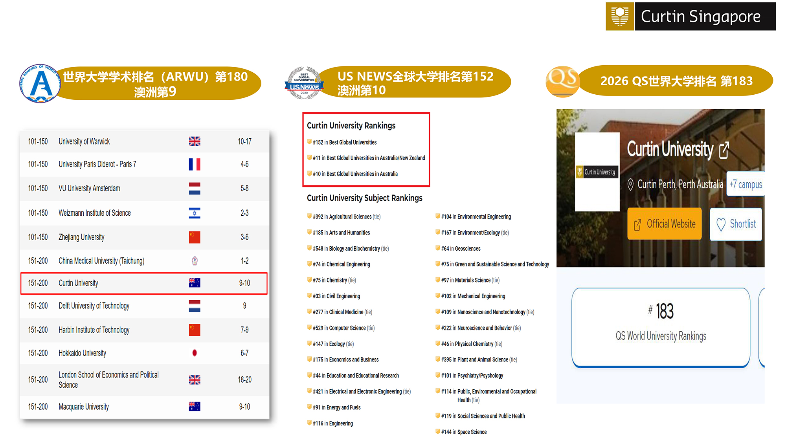The image size is (786, 442).
Task: Expand the Curtin University Subject Rankings section
Action: coord(365,198)
